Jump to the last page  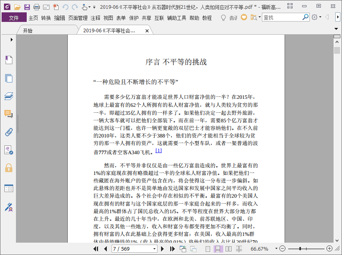pyautogui.click(x=172, y=249)
